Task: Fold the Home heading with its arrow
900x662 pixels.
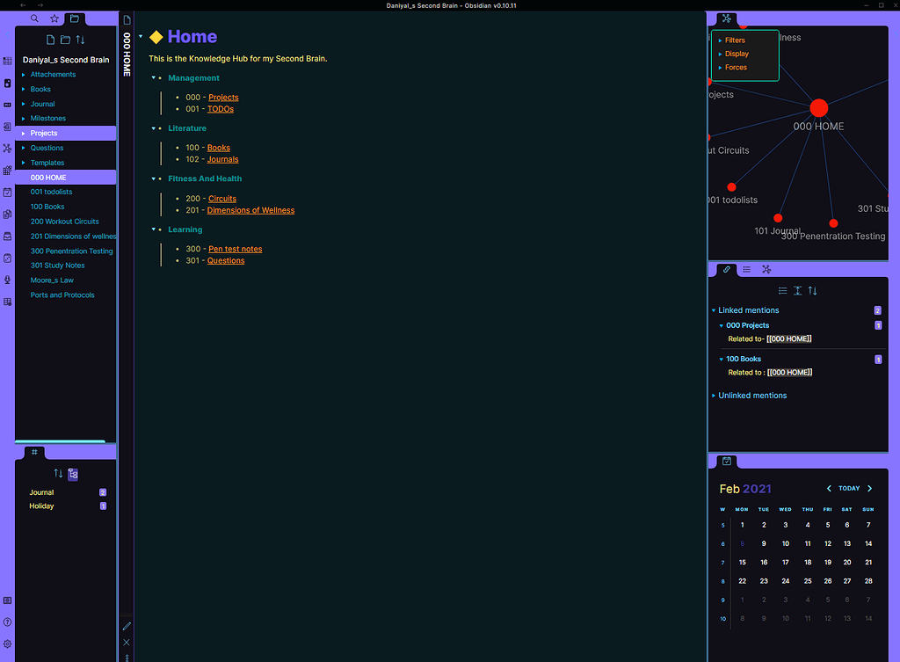Action: pyautogui.click(x=141, y=37)
